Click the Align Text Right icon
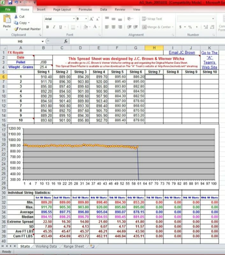 point(120,27)
